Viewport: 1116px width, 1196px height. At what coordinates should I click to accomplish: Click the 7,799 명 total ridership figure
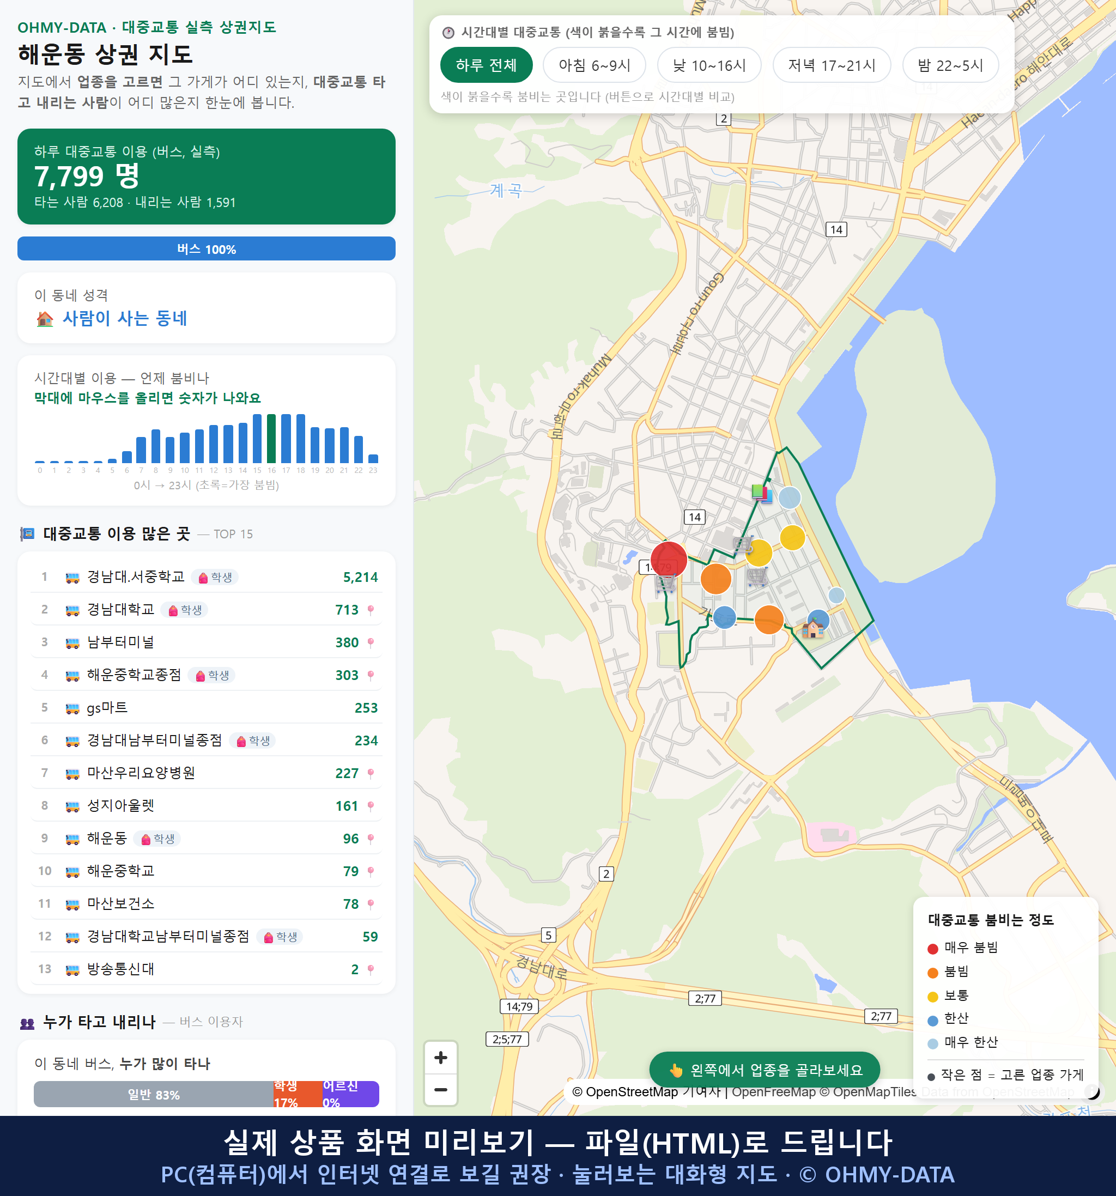[x=87, y=177]
